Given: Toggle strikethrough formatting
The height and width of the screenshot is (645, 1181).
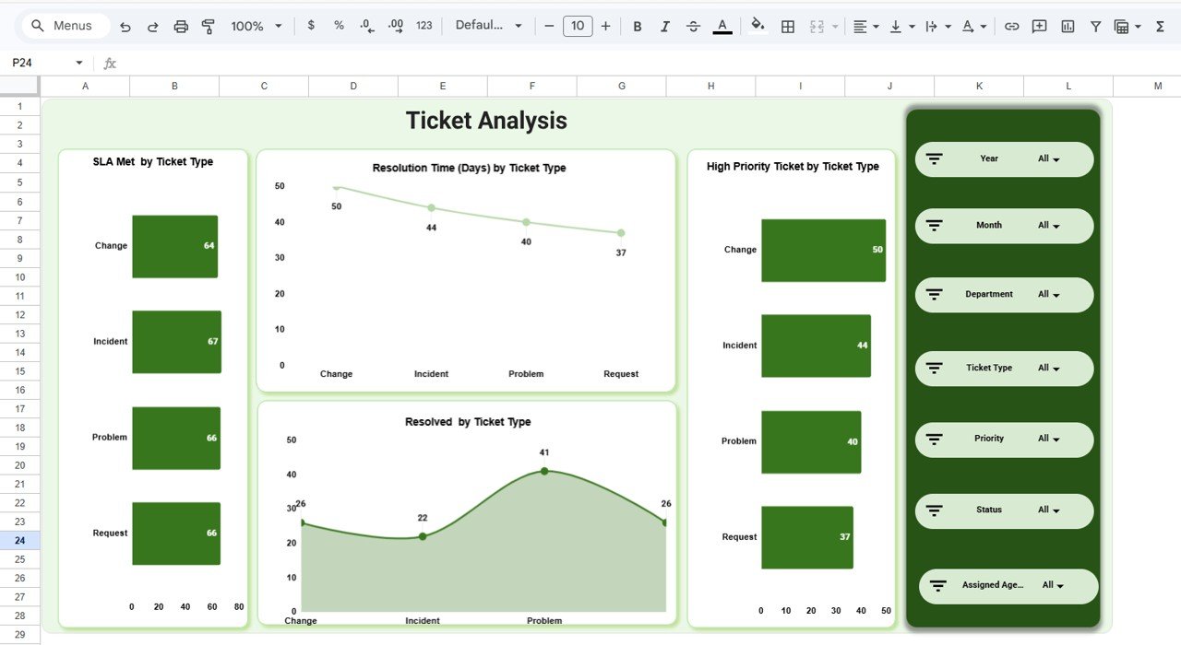Looking at the screenshot, I should (x=693, y=26).
